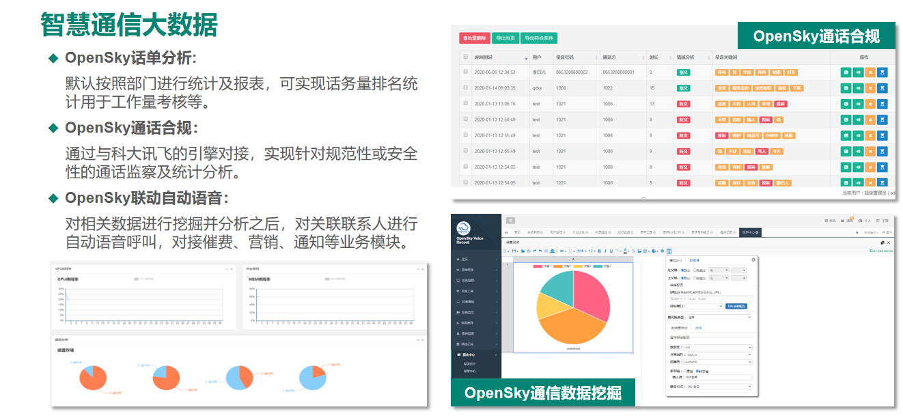Click green edit icon in 2020-01-13 12:58:49 row
This screenshot has height=416, width=903.
(846, 120)
